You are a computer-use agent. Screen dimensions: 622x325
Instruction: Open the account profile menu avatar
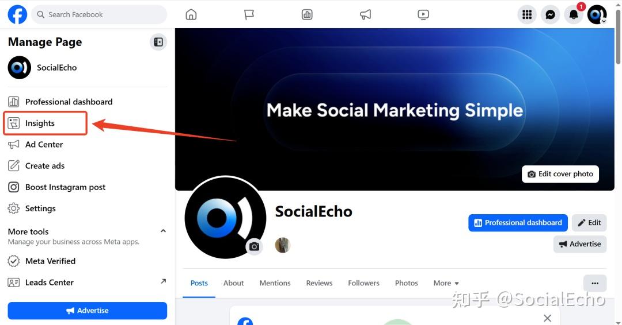[x=597, y=14]
